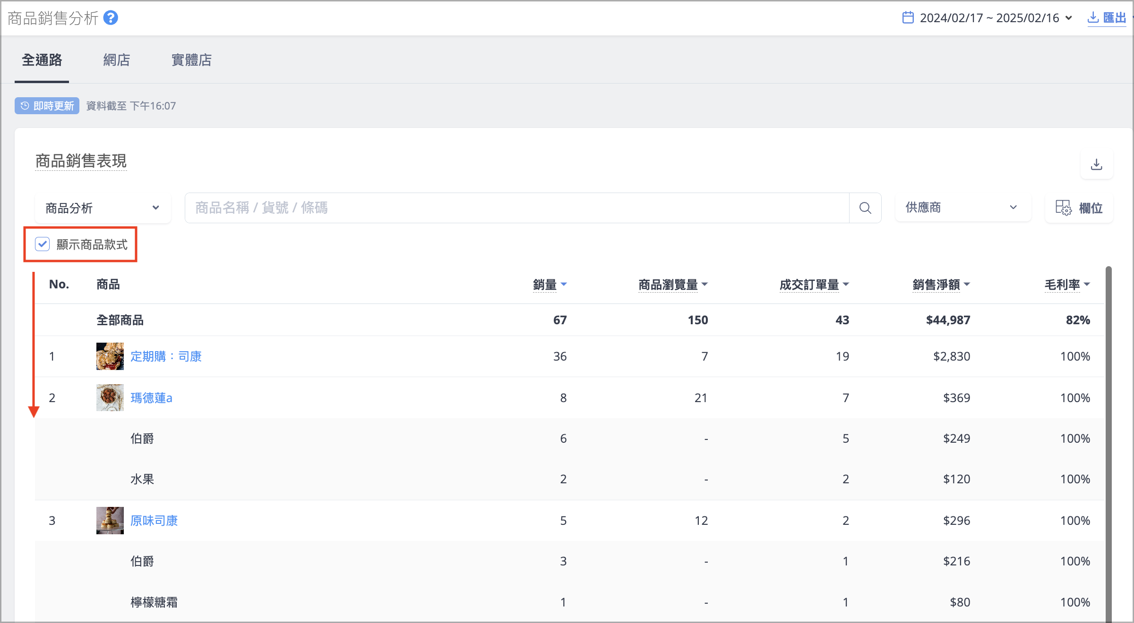The width and height of the screenshot is (1134, 623).
Task: Click the 欄位 button label
Action: point(1091,208)
